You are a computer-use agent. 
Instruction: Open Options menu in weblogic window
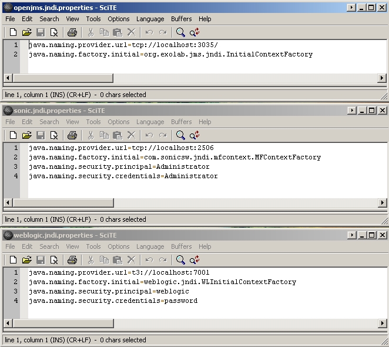[x=119, y=246]
